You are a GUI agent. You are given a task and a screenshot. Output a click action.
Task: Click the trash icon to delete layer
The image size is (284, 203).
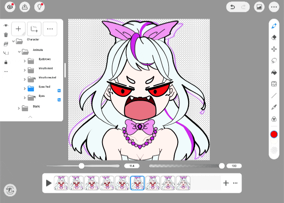[x=6, y=35]
